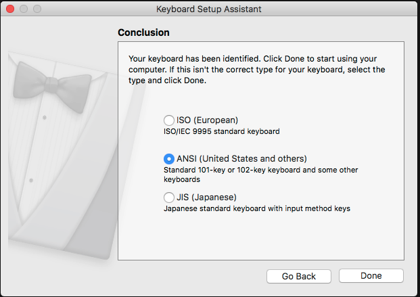The width and height of the screenshot is (420, 297).
Task: Click the "Your keyboard has been identified" paragraph
Action: pos(257,70)
